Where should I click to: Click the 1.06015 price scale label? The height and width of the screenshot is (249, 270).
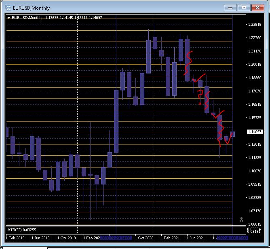[x=255, y=224]
